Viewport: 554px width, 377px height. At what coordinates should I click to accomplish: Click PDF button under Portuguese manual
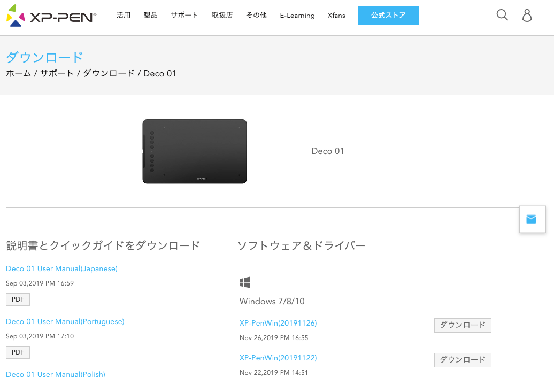18,352
